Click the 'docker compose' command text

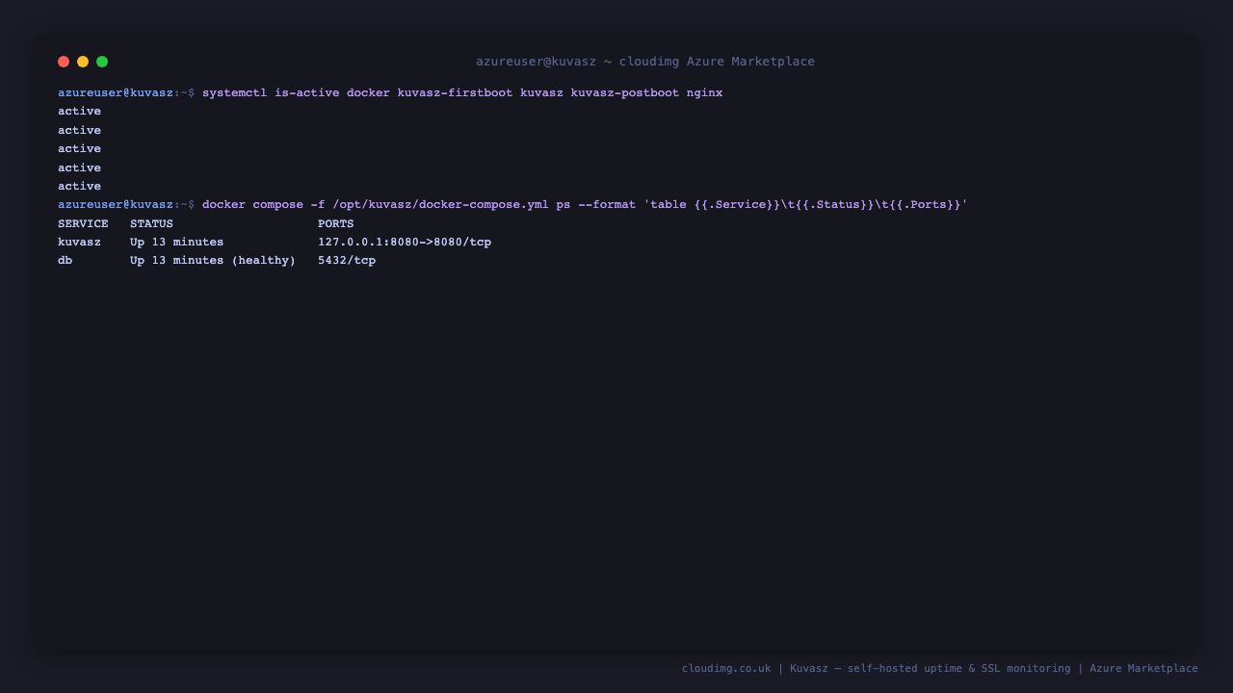252,205
